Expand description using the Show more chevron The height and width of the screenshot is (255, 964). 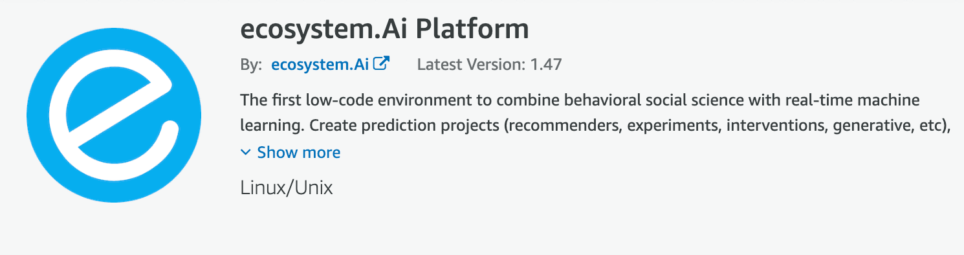point(245,153)
